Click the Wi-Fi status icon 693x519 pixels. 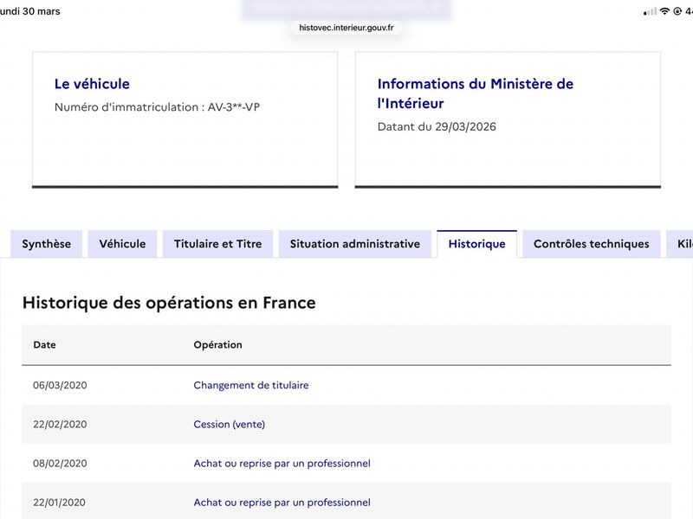(664, 11)
